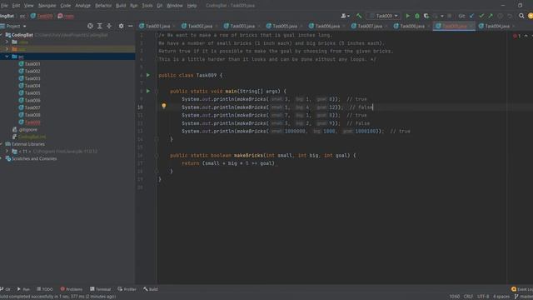Click the Git update project arrow icon
The width and height of the screenshot is (533, 300).
point(472,16)
